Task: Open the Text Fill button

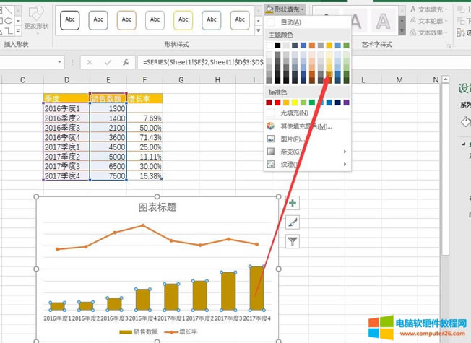Action: tap(431, 10)
